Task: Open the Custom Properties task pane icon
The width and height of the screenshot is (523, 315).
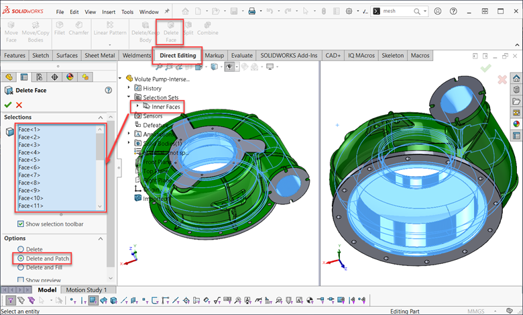Action: tap(516, 136)
